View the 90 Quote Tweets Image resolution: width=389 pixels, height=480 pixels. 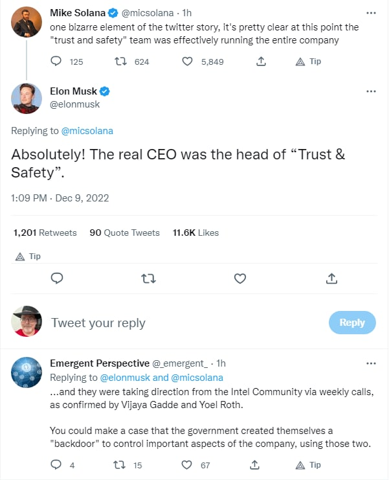pos(124,233)
